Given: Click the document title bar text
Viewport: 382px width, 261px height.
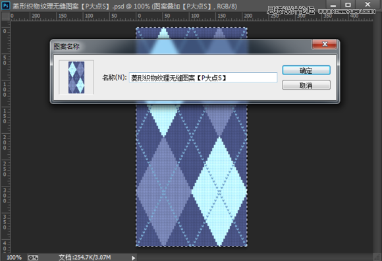Looking at the screenshot, I should click(124, 6).
